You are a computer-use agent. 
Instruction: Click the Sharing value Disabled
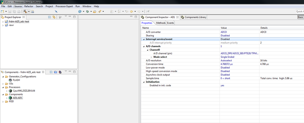click(225, 36)
